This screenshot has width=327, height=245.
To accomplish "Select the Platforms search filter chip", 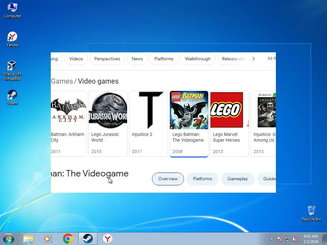I will tap(164, 59).
